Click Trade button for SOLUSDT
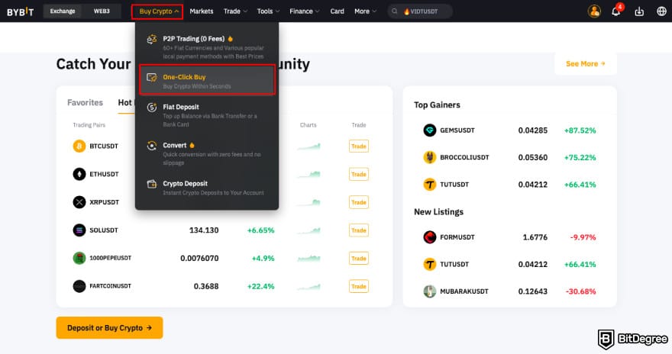 click(359, 230)
